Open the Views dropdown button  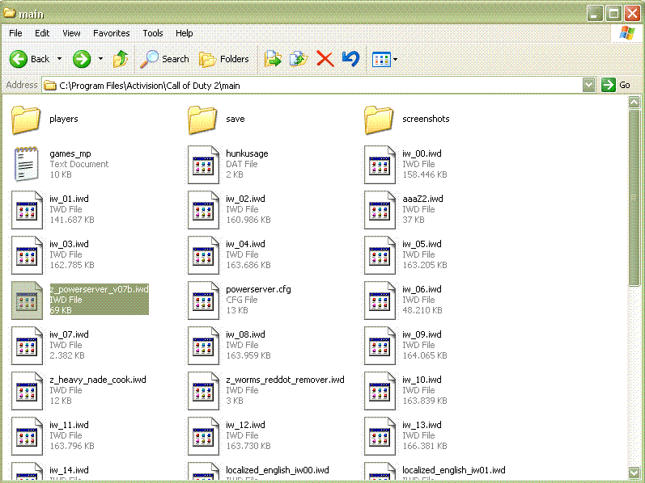(x=384, y=59)
